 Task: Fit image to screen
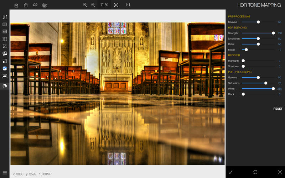coord(116,5)
